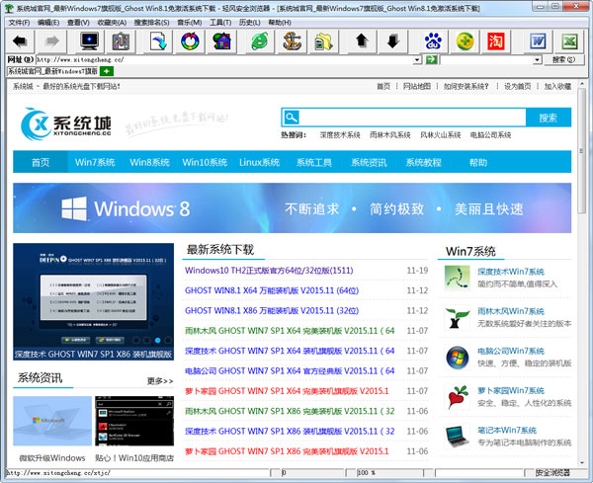Click the refresh circular arrows icon

coord(190,40)
